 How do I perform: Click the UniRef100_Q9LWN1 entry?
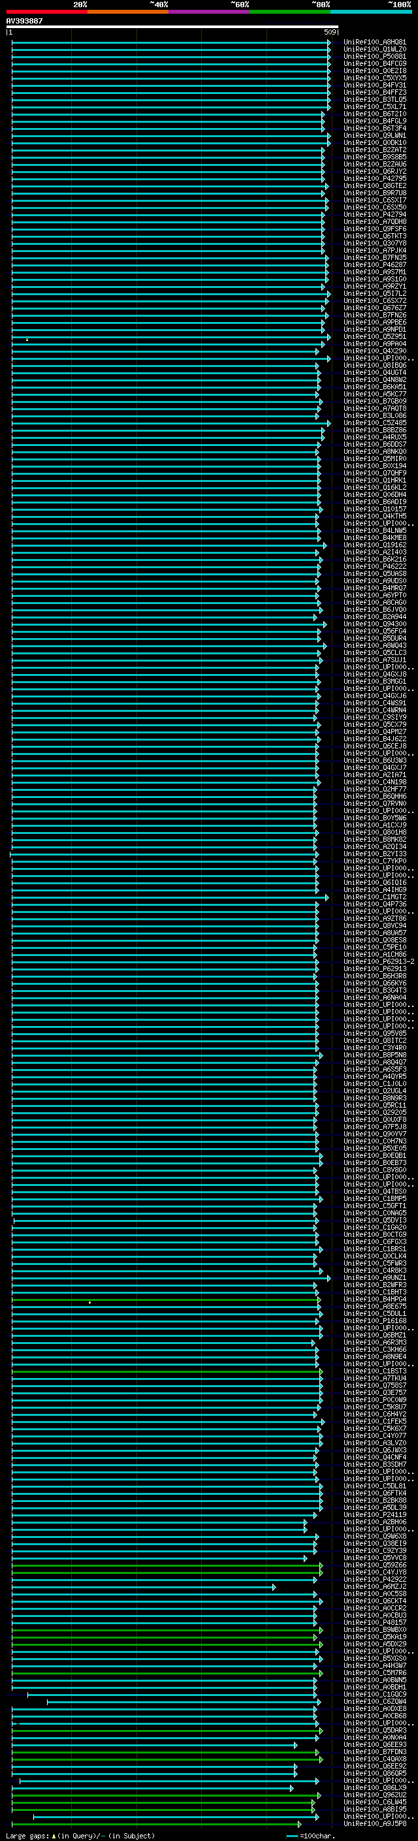click(374, 135)
